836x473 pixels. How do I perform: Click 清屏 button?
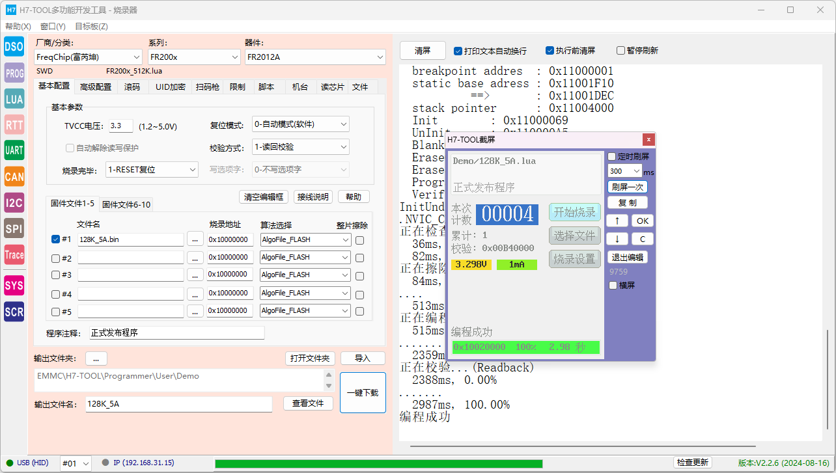423,51
